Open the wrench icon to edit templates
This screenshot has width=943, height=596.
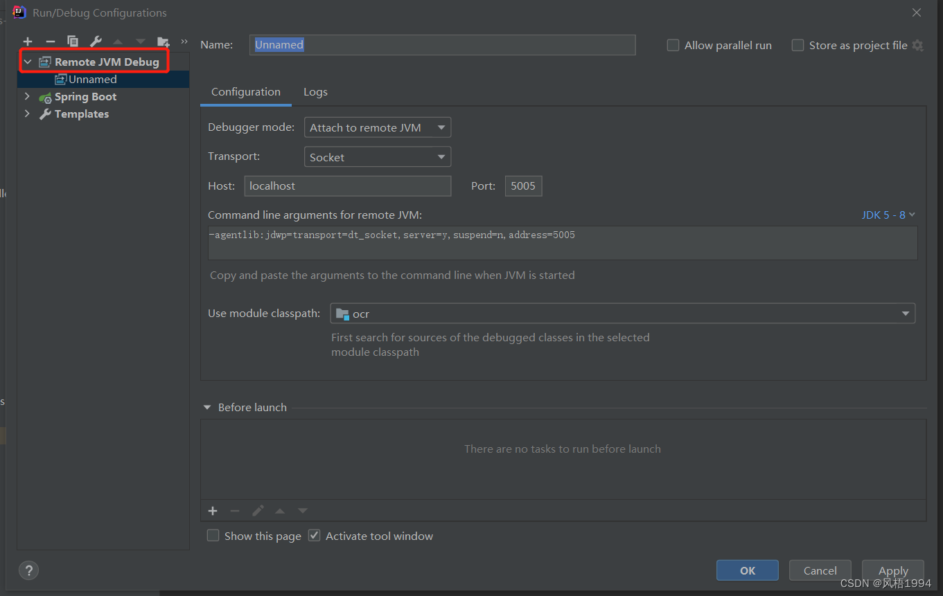(96, 42)
